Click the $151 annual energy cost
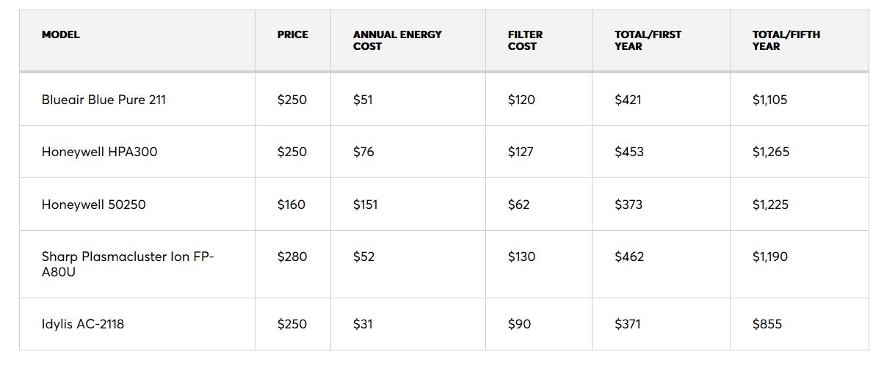884x368 pixels. pyautogui.click(x=366, y=205)
